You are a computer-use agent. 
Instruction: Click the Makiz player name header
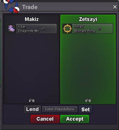[x=32, y=19]
